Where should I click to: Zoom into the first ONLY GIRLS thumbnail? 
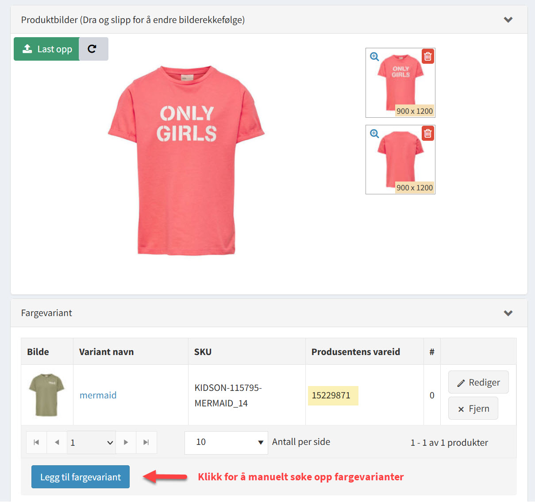[x=375, y=57]
